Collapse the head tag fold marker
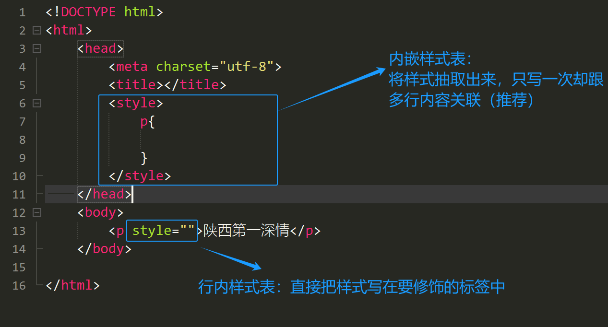608x327 pixels. click(37, 48)
